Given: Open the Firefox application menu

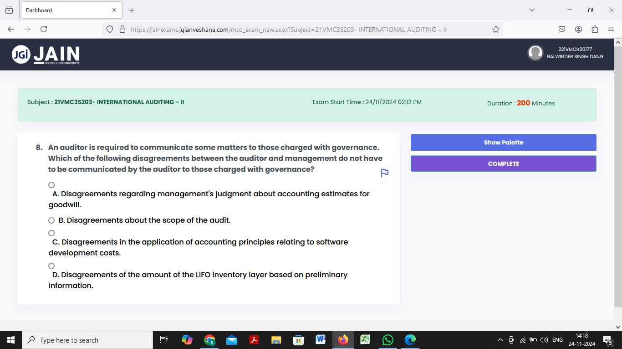Looking at the screenshot, I should click(612, 29).
